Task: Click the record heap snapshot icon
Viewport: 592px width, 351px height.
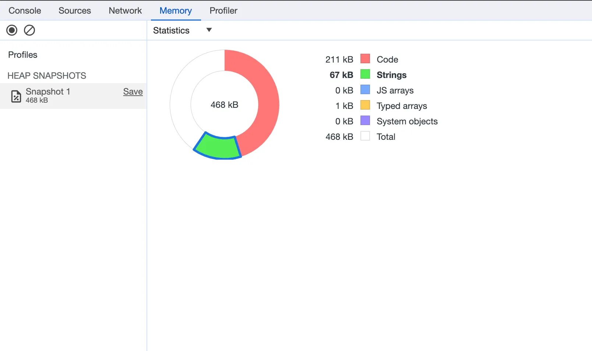Action: tap(12, 30)
